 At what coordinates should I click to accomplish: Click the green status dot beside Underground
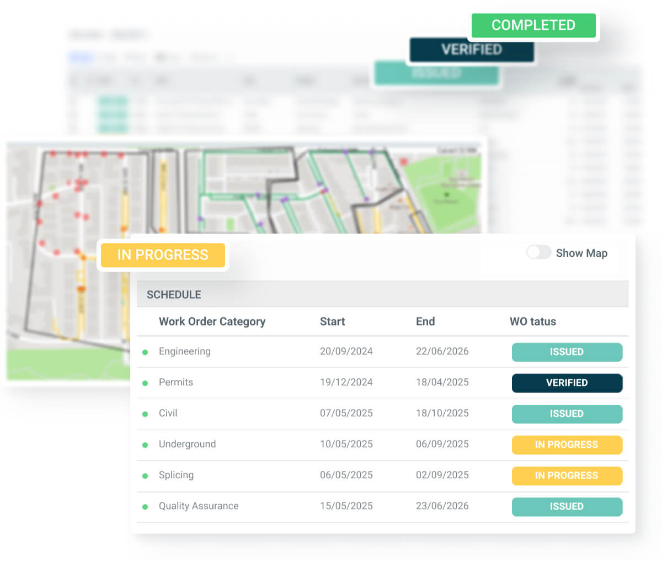(x=145, y=445)
